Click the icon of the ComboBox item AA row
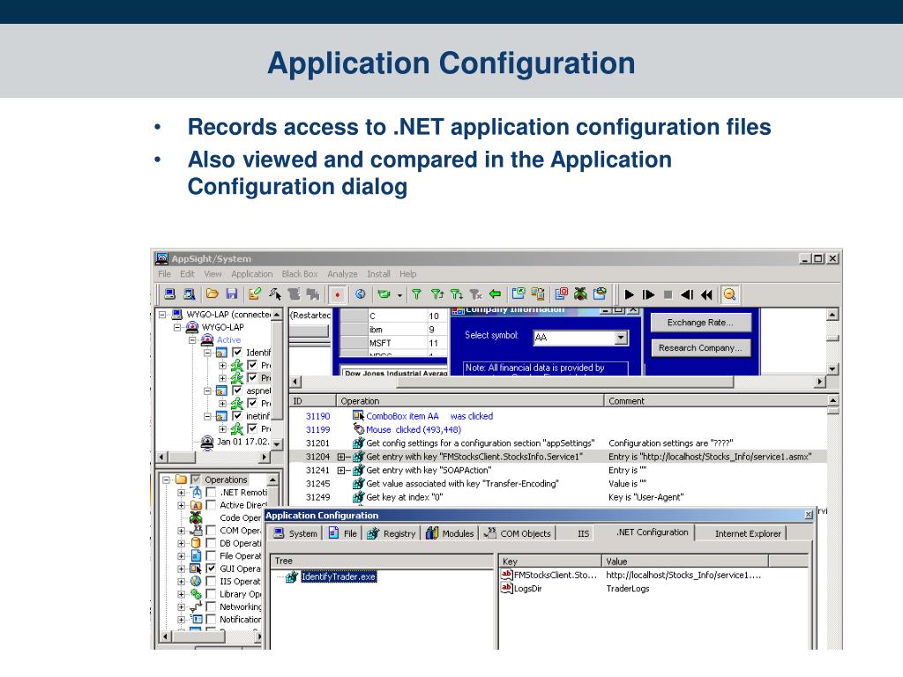903x677 pixels. coord(358,416)
